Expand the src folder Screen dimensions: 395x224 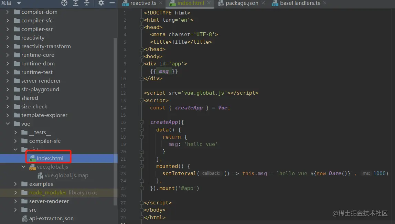[15, 210]
